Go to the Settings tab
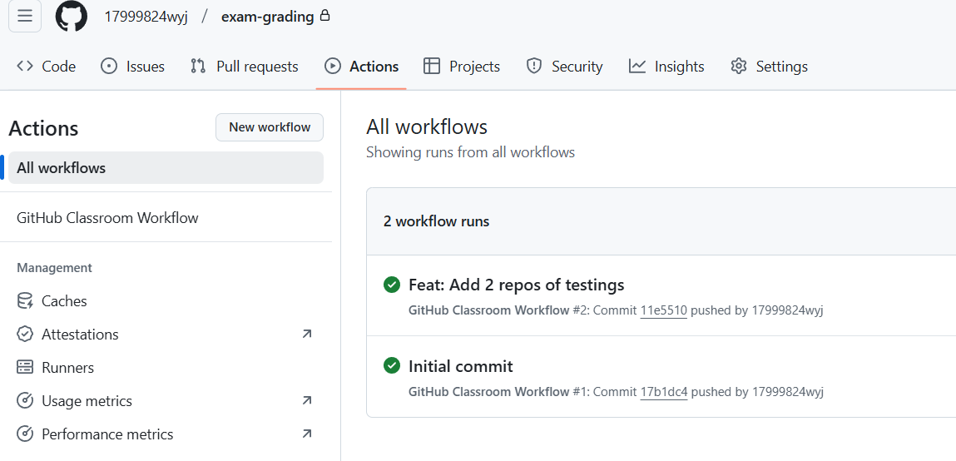The image size is (956, 461). pos(769,67)
